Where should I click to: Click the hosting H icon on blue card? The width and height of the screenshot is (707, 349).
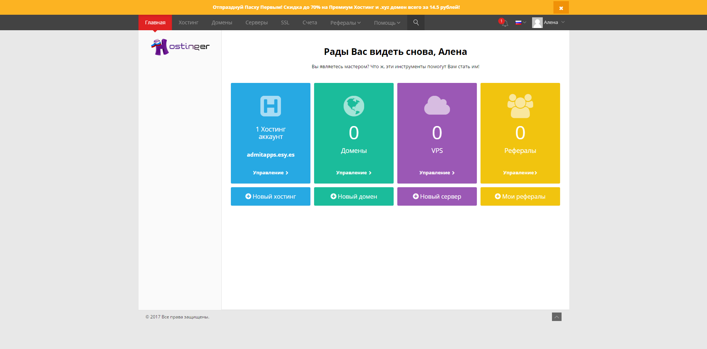[271, 106]
